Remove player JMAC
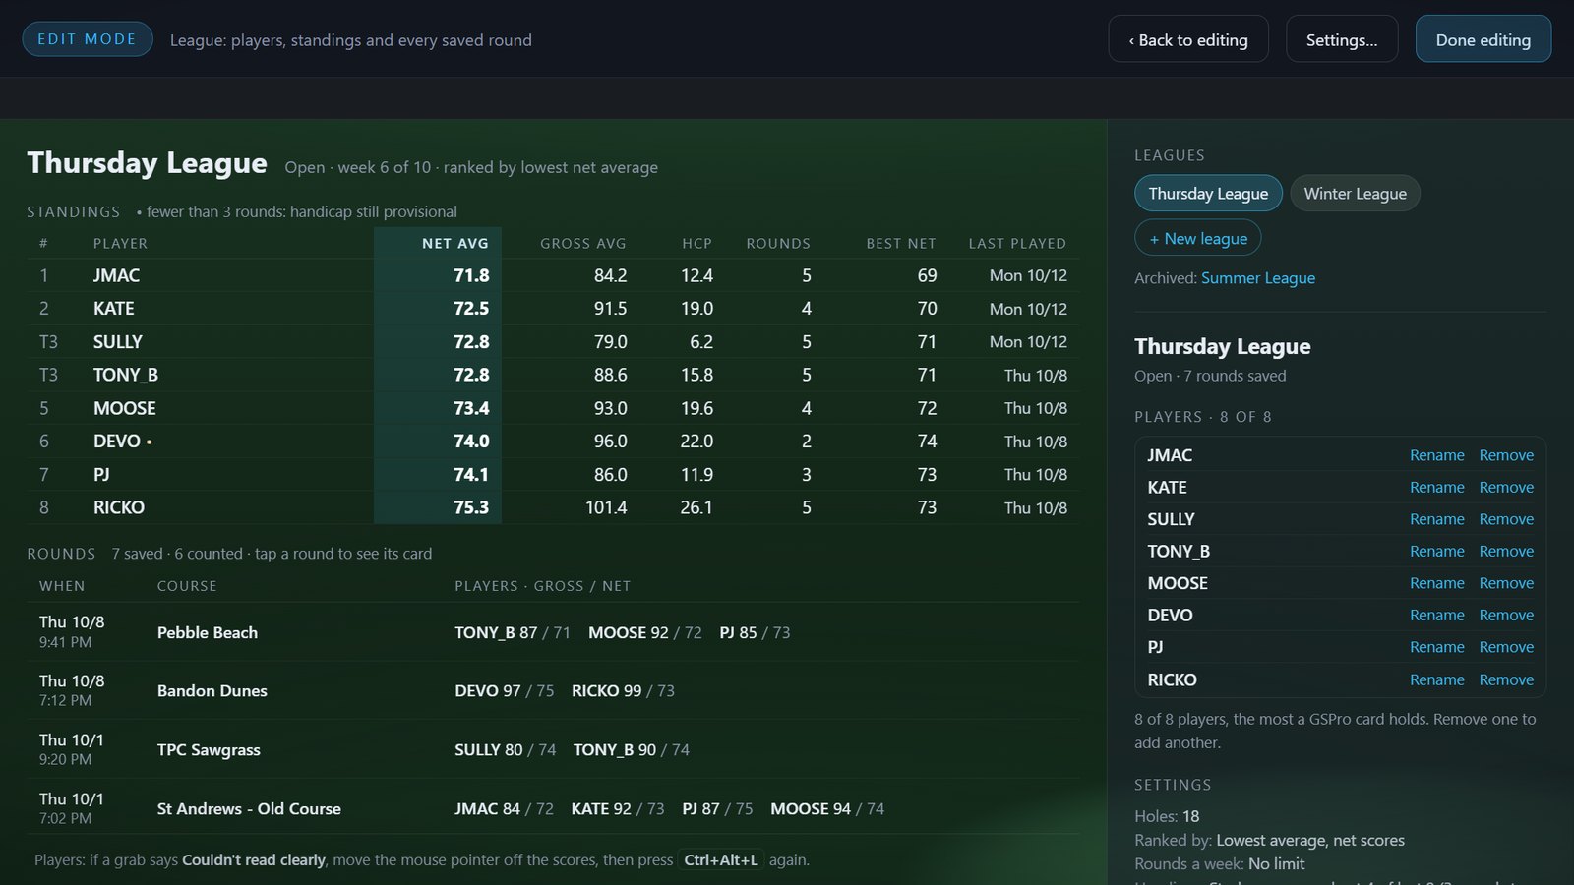1574x885 pixels. coord(1506,455)
